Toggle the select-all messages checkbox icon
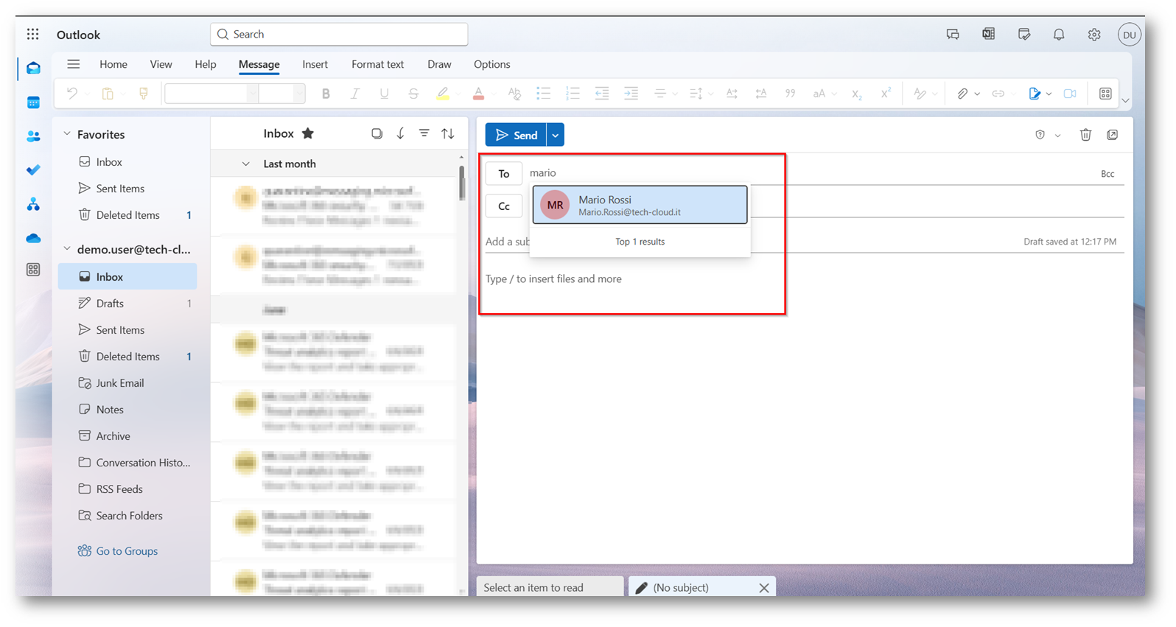 [377, 133]
